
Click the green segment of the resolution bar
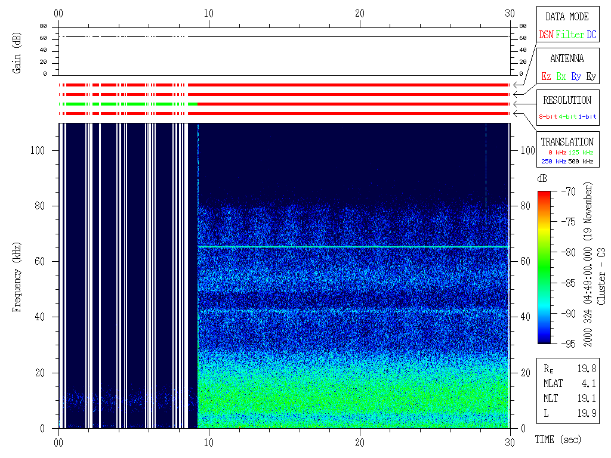pyautogui.click(x=131, y=104)
